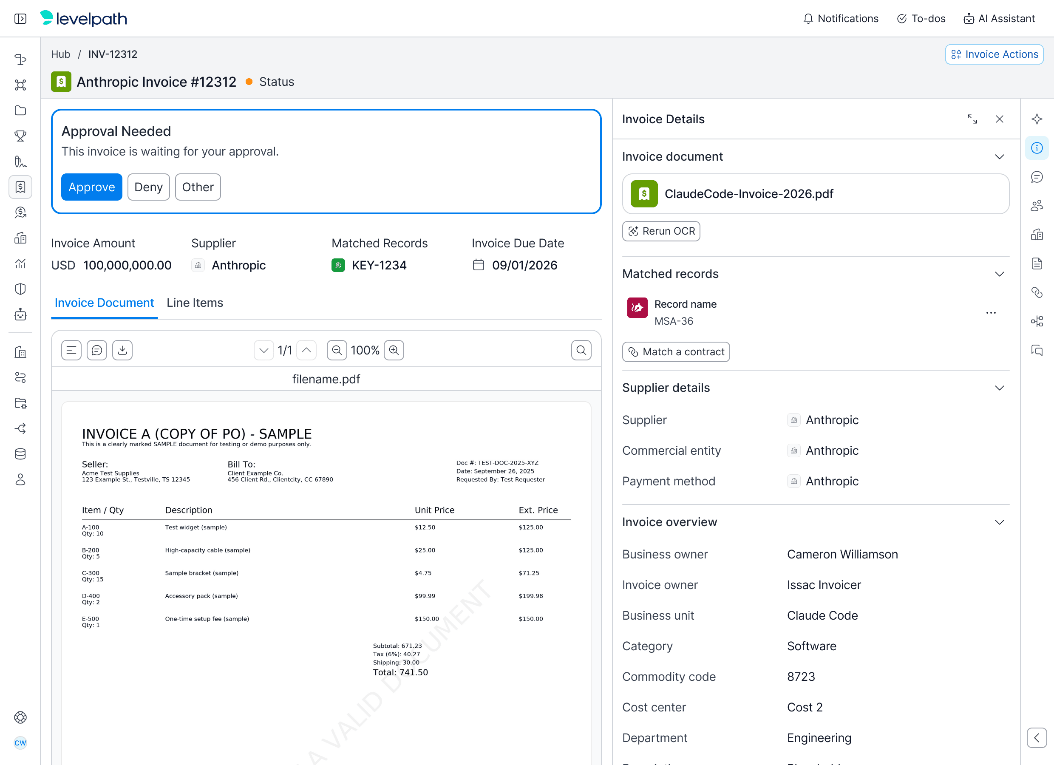The width and height of the screenshot is (1054, 765).
Task: Switch to the Line Items tab
Action: (x=195, y=303)
